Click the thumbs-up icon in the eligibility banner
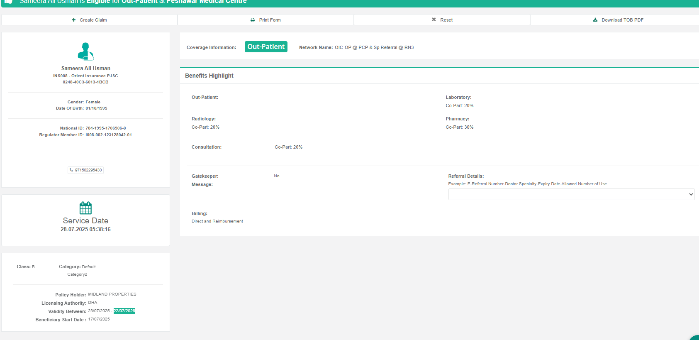The image size is (699, 340). [8, 2]
